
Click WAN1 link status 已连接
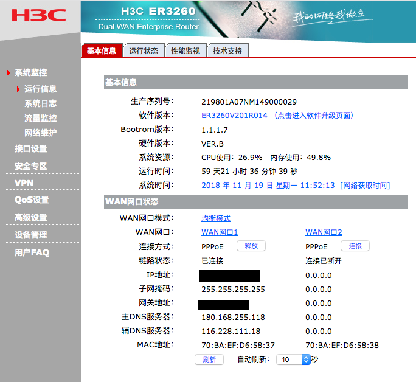tap(212, 261)
